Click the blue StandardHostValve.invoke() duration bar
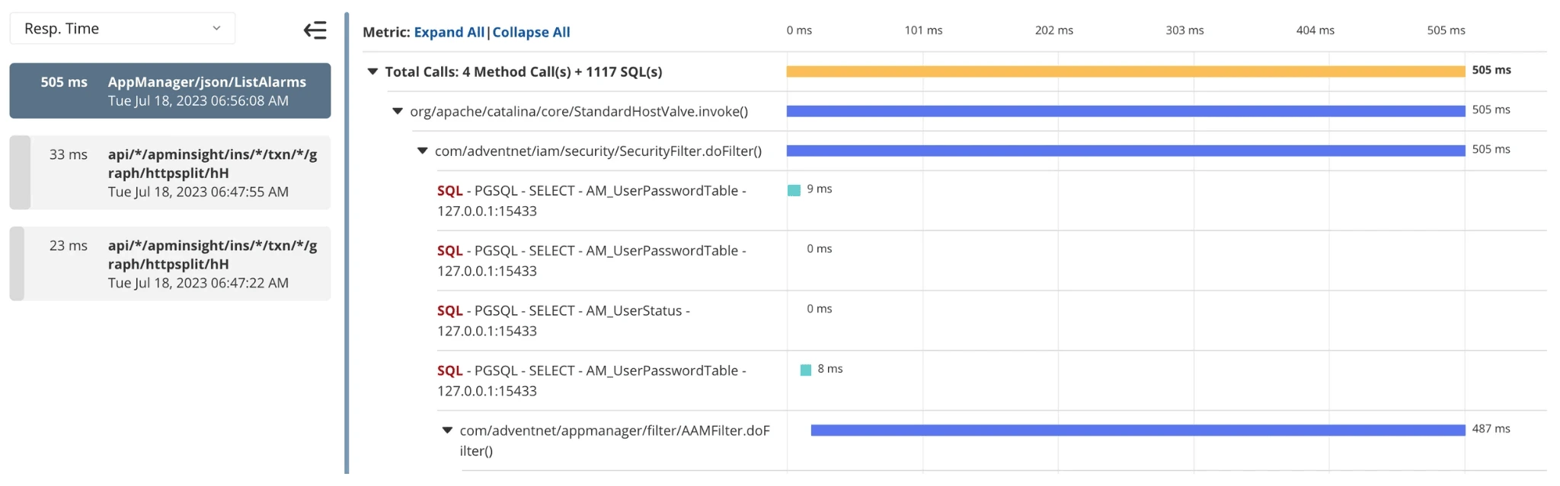Screen dimensions: 1560x486 (1125, 111)
